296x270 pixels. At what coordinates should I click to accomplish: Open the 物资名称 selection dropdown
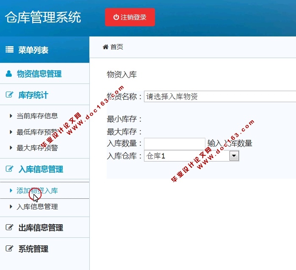220,97
